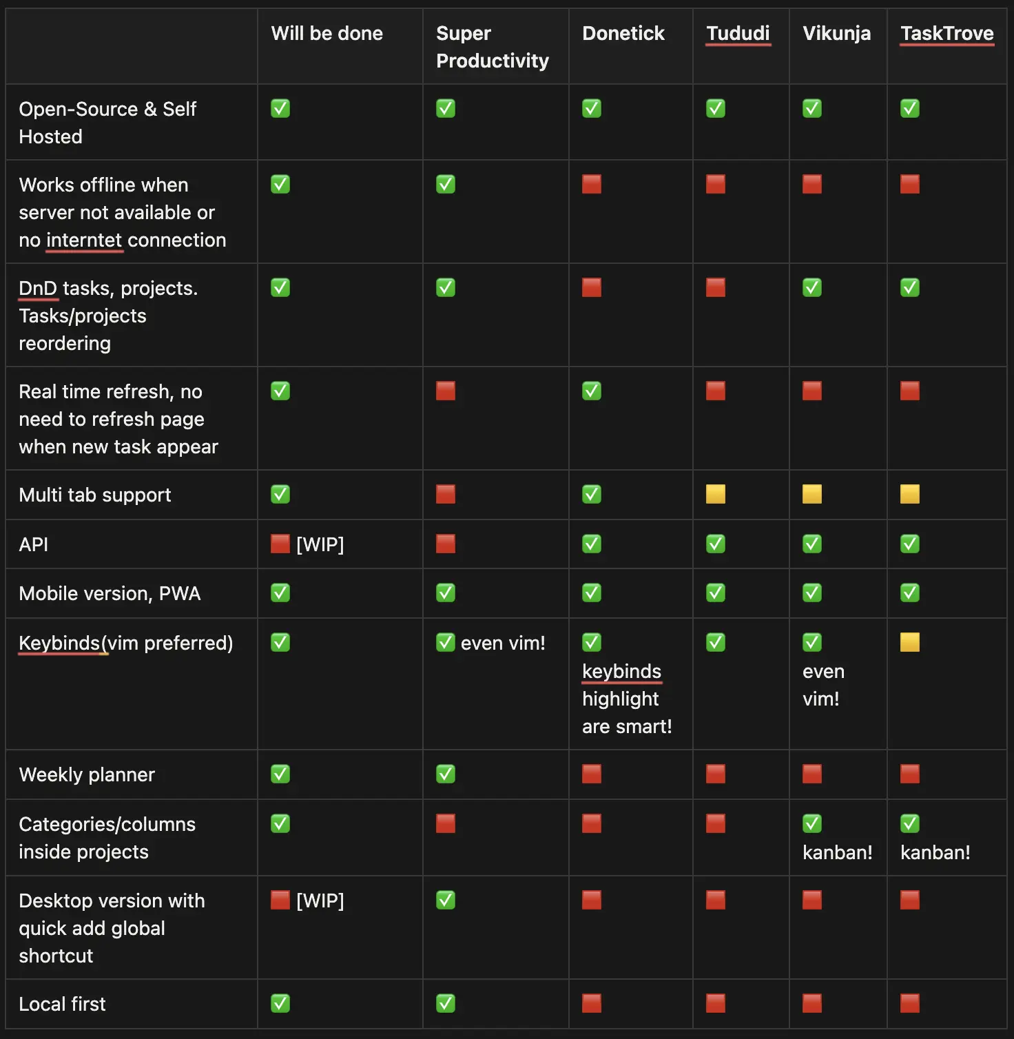Click the Tududi column header
This screenshot has height=1039, width=1014.
(738, 33)
